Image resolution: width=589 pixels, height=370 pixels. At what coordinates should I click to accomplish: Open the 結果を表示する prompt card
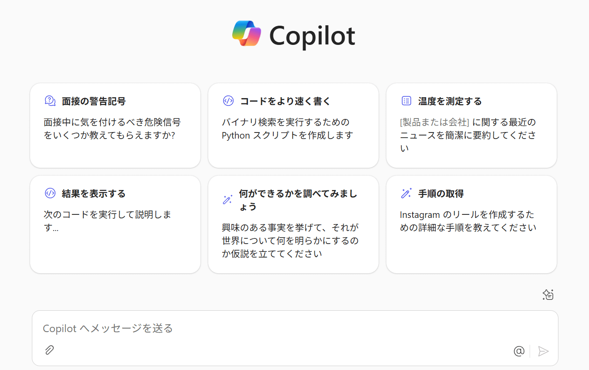pyautogui.click(x=115, y=224)
